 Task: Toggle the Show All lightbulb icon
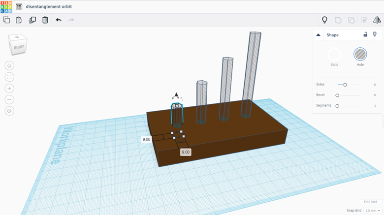(x=324, y=20)
